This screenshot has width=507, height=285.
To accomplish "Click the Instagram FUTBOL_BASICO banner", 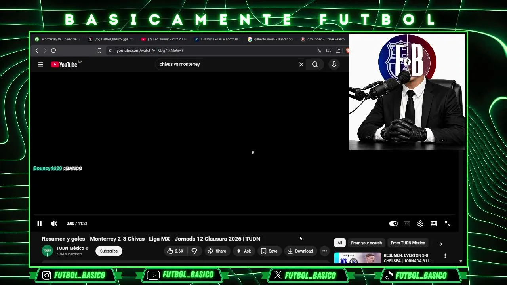I will point(75,275).
